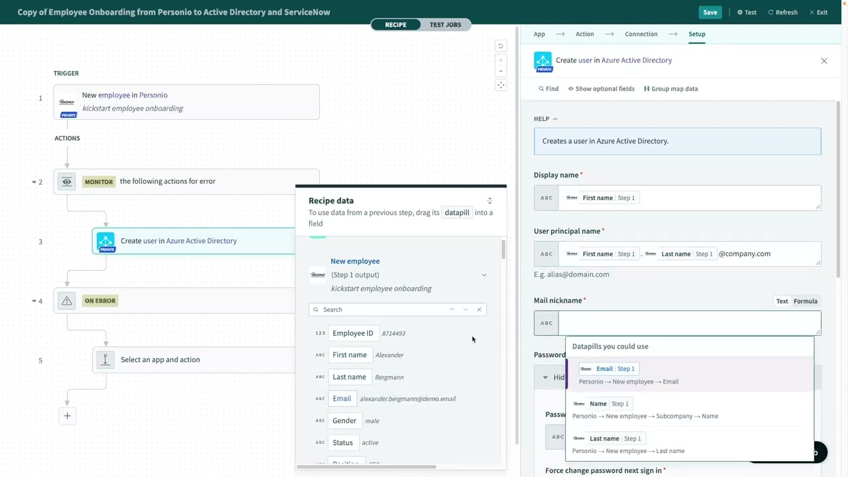Viewport: 848px width, 477px height.
Task: Click the Mail nickname input field
Action: [x=689, y=323]
